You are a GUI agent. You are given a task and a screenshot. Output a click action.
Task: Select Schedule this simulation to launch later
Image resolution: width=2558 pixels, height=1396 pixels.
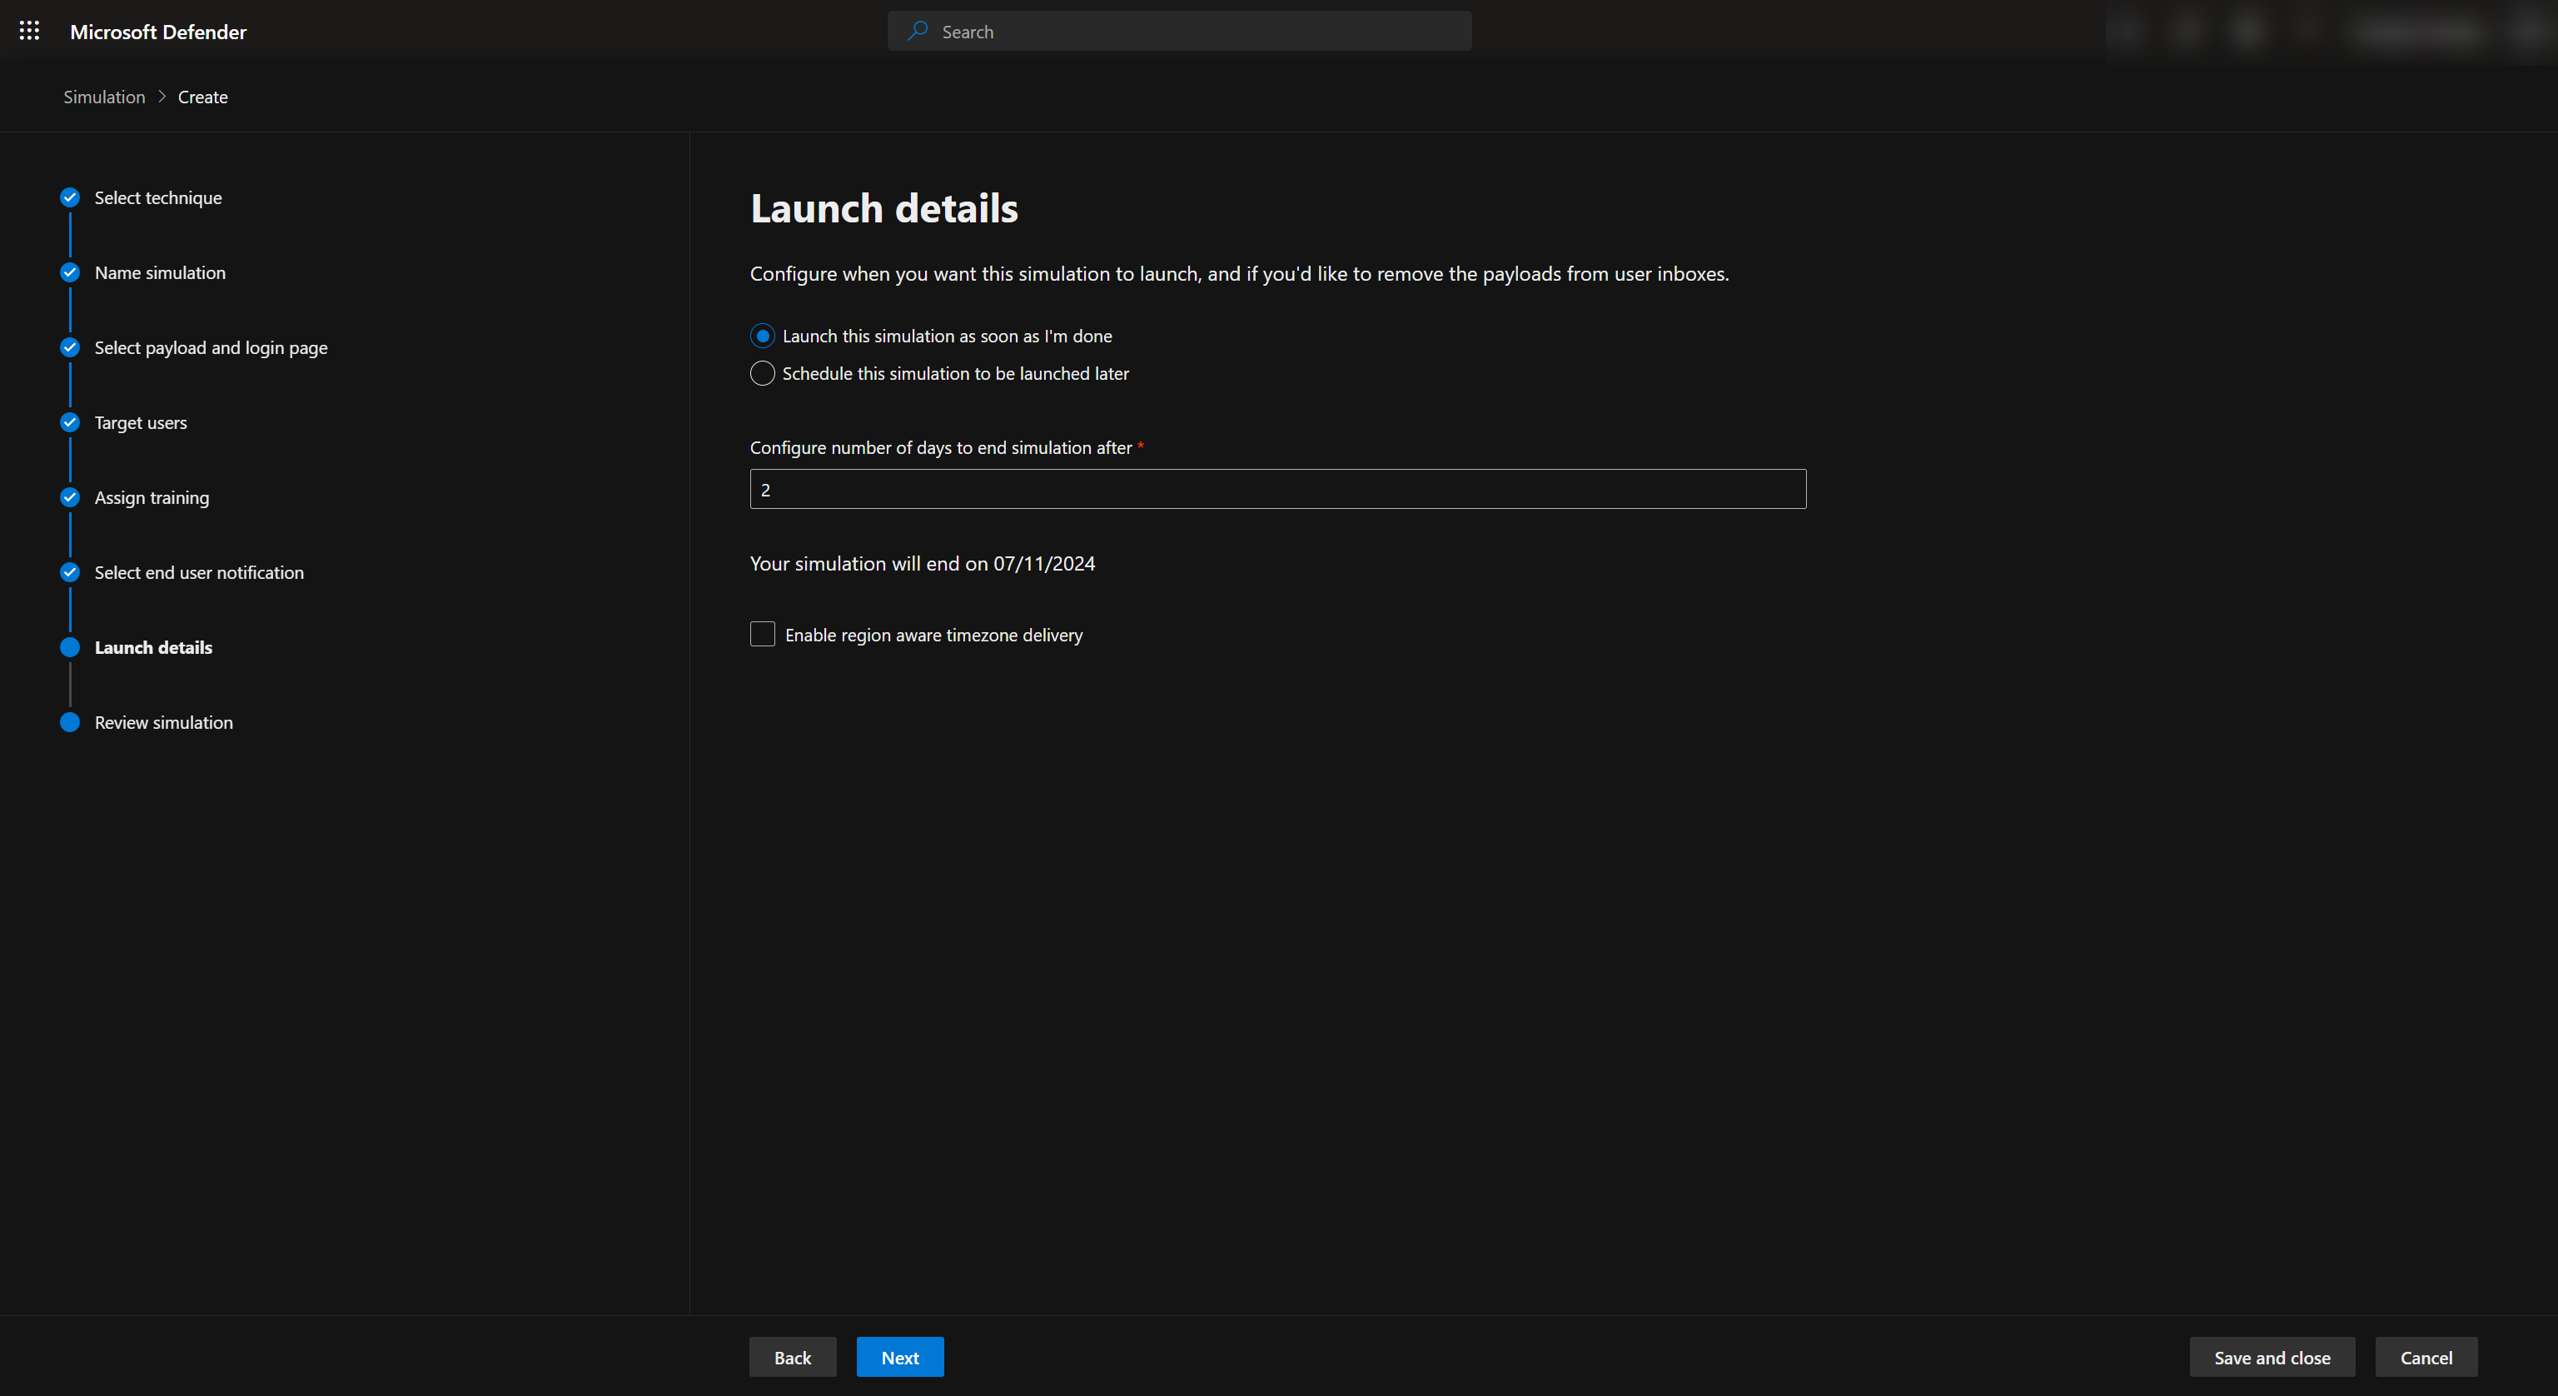pyautogui.click(x=762, y=374)
